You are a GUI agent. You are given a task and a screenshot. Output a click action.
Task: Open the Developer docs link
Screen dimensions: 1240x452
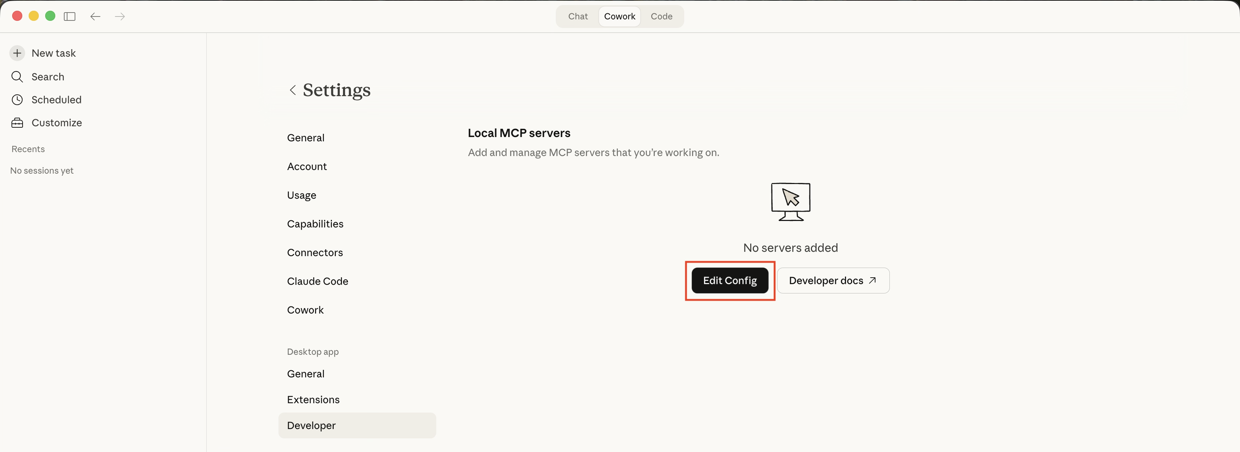pyautogui.click(x=833, y=281)
